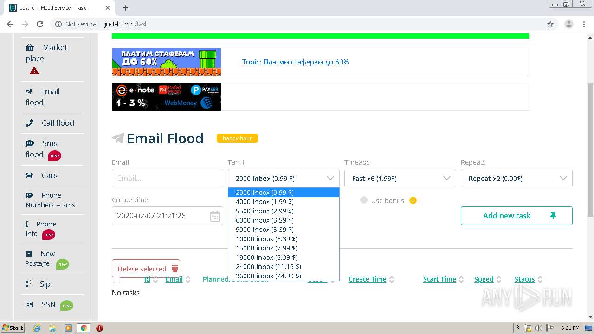
Task: Go back with the browser arrow
Action: 10,24
